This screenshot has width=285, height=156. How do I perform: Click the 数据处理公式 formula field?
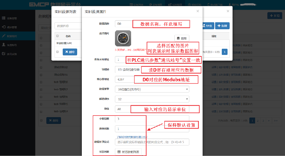click(x=152, y=142)
